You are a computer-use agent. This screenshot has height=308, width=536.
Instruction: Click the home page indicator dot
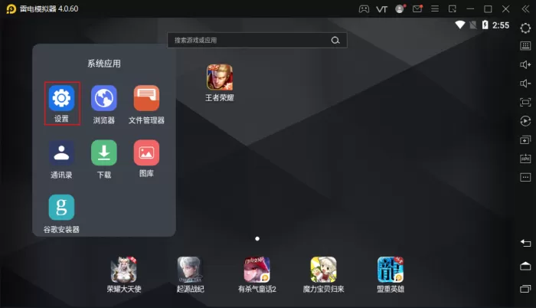pyautogui.click(x=257, y=238)
